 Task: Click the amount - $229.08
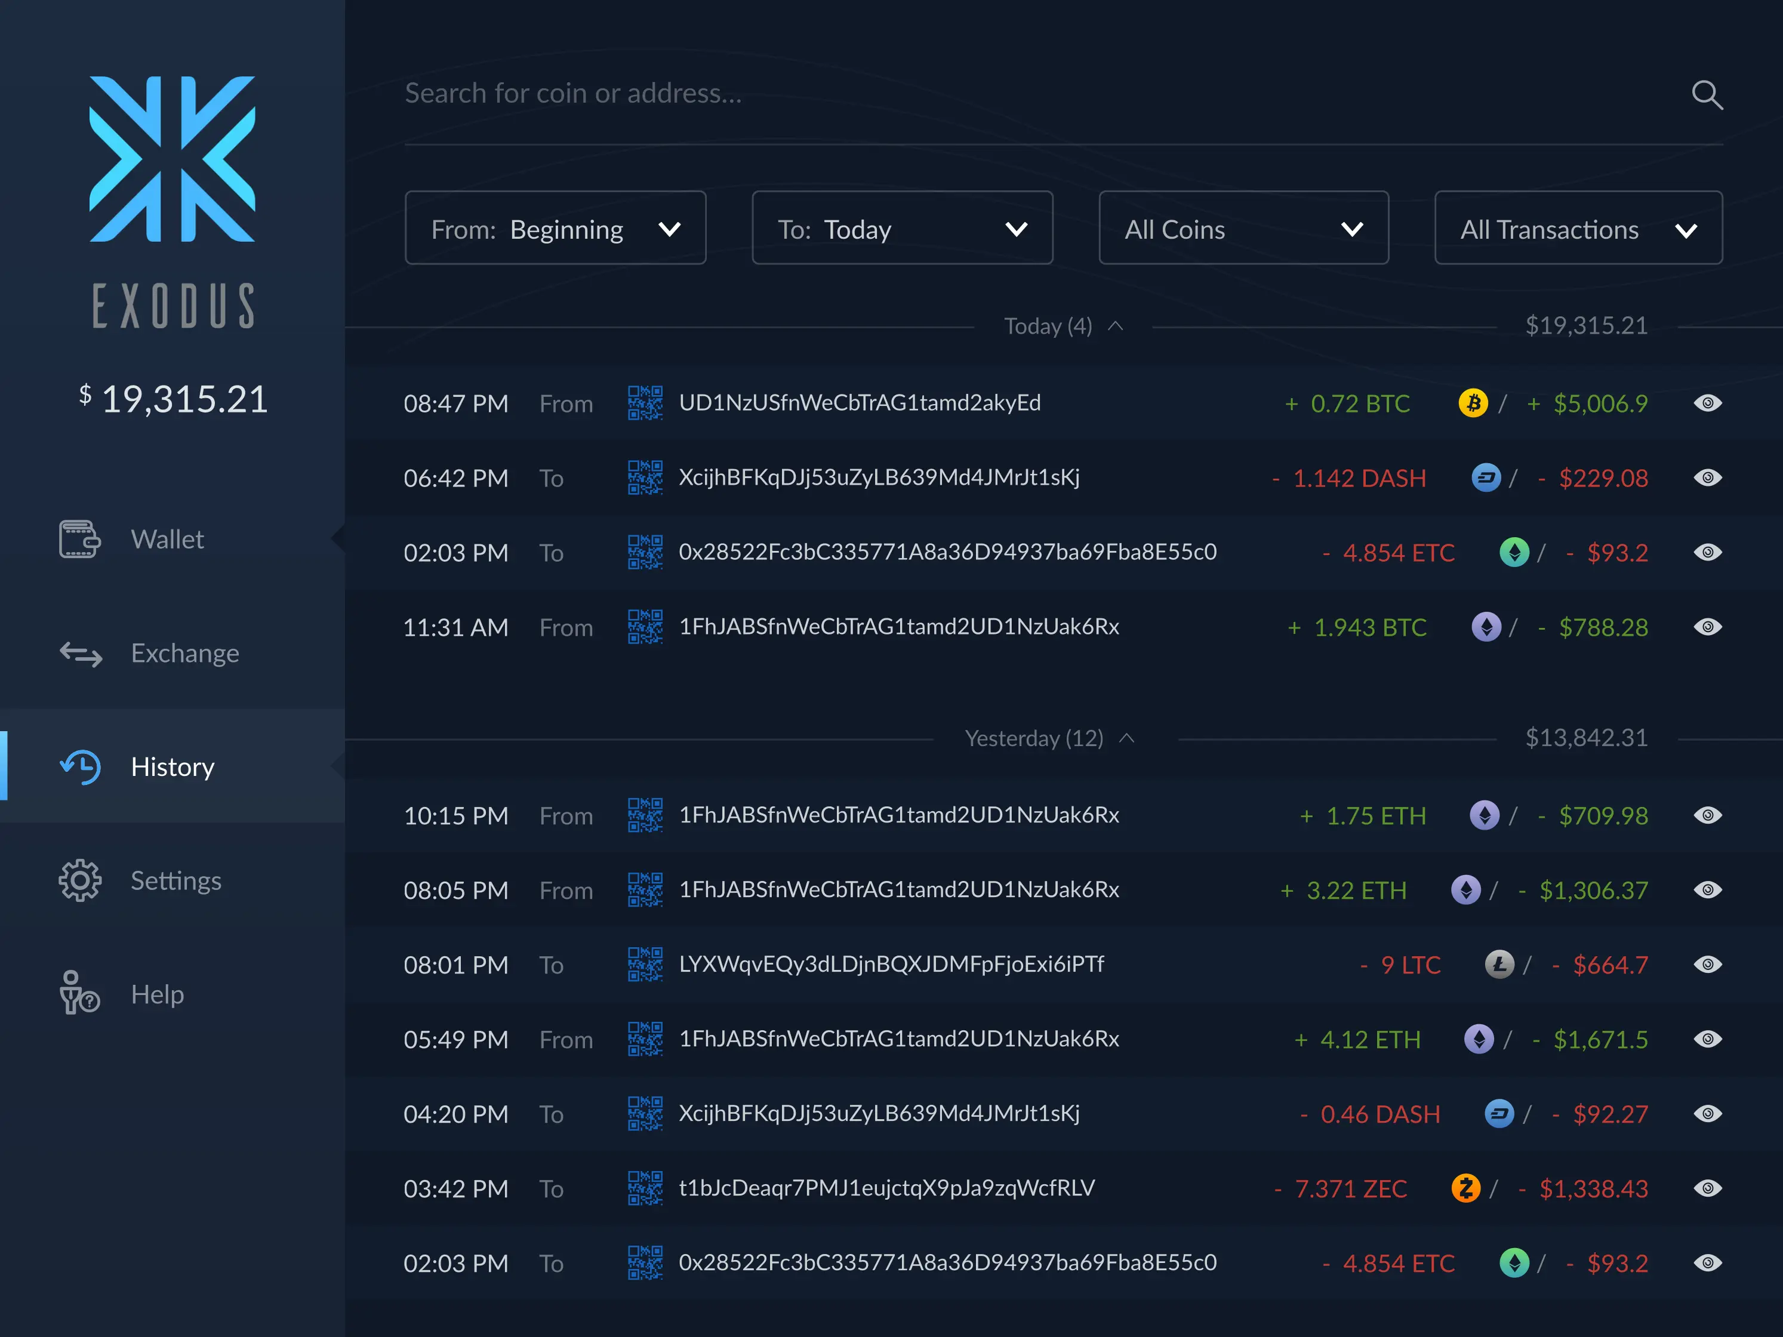pos(1593,478)
